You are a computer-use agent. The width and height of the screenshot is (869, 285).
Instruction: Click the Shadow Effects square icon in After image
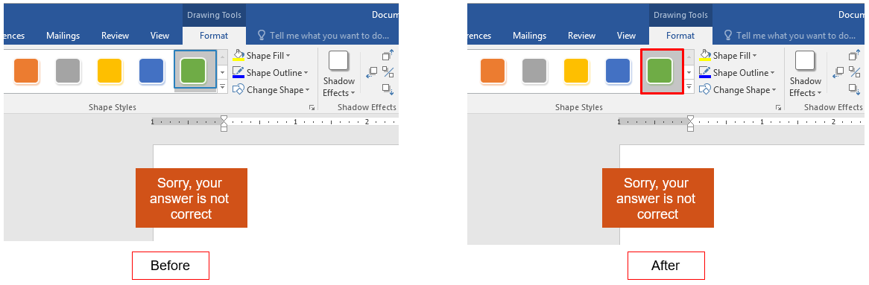pyautogui.click(x=805, y=61)
